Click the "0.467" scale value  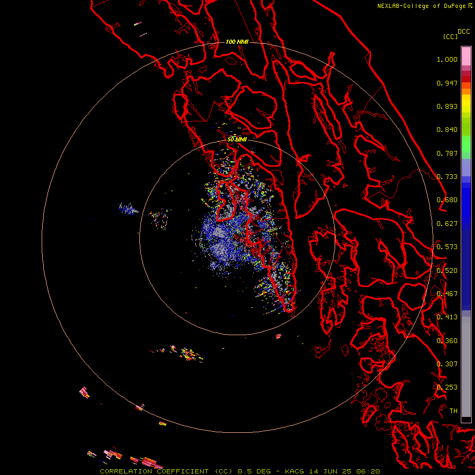(x=447, y=293)
